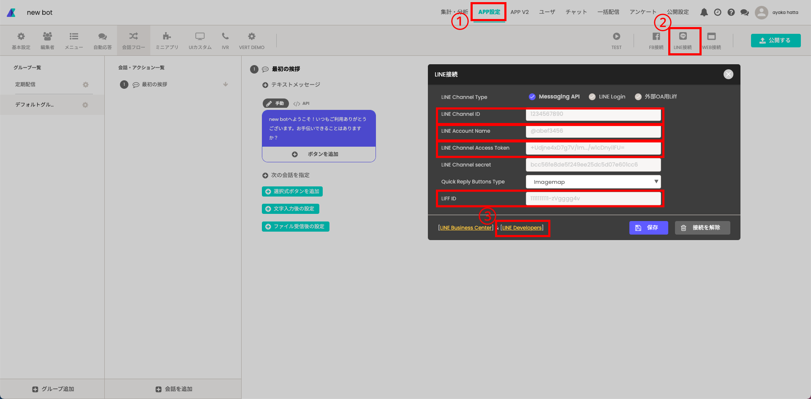Open VERT DEMO gear icon

pyautogui.click(x=252, y=36)
